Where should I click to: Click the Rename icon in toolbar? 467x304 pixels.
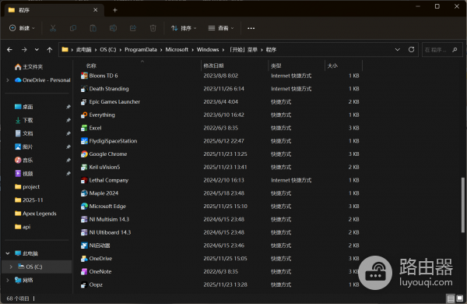tap(113, 28)
